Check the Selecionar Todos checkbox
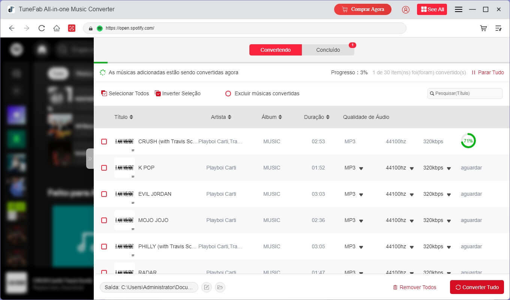This screenshot has height=300, width=510. coord(104,93)
